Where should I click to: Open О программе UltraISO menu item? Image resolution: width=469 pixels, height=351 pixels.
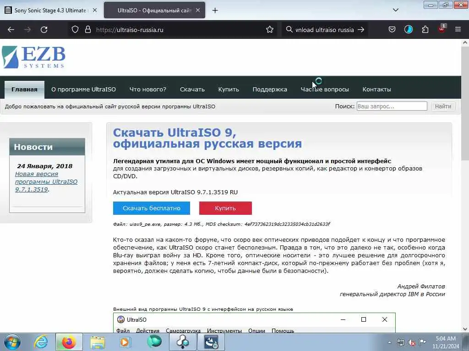click(83, 89)
